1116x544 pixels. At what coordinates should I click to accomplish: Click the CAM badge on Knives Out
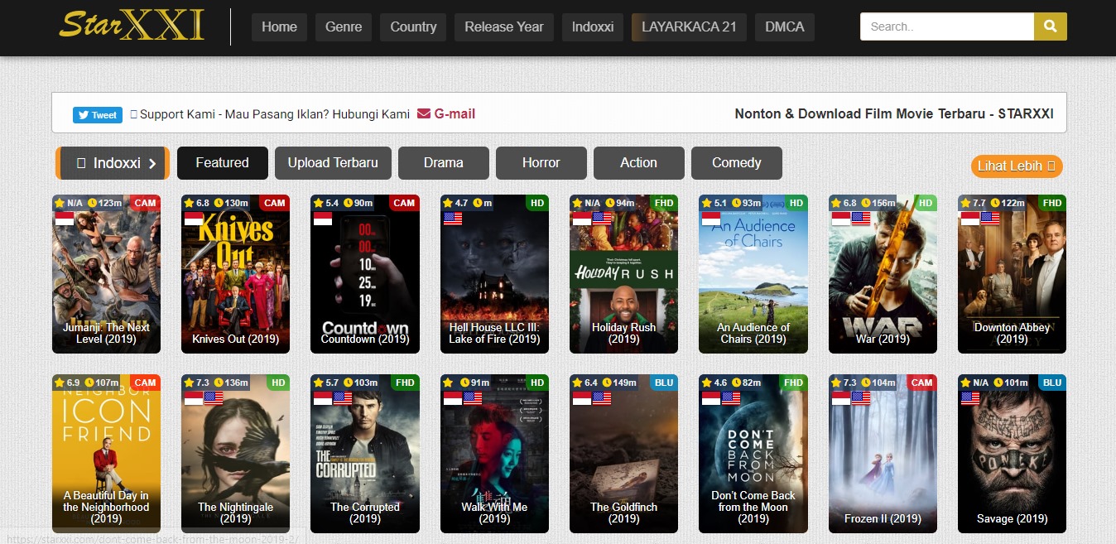274,203
